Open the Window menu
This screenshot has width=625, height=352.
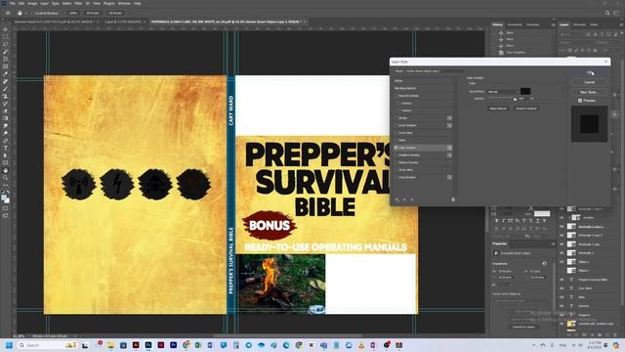point(124,3)
